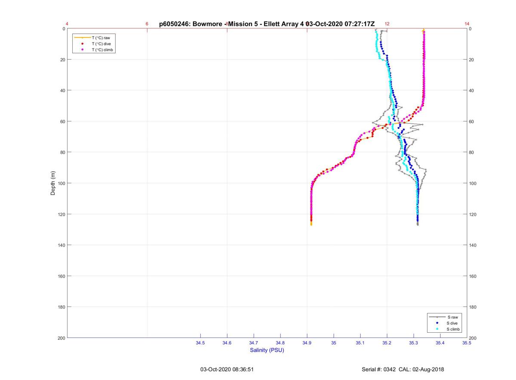Viewport: 516px width, 380px height.
Task: Click the 'Salinity (PSU)' axis label
Action: click(267, 350)
